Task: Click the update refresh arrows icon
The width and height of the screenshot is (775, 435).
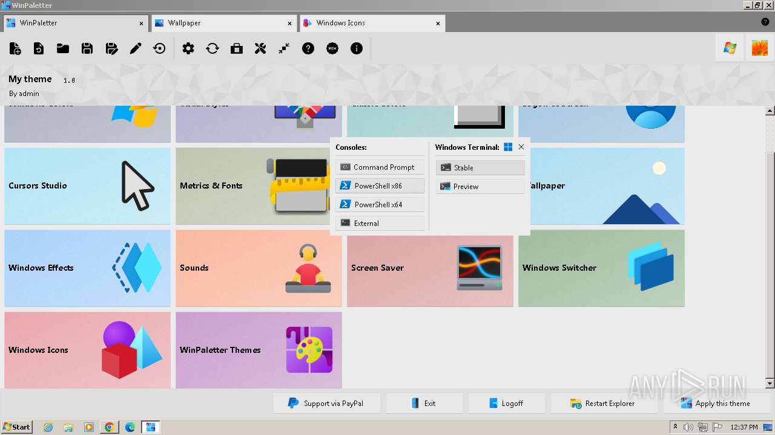Action: [x=213, y=48]
